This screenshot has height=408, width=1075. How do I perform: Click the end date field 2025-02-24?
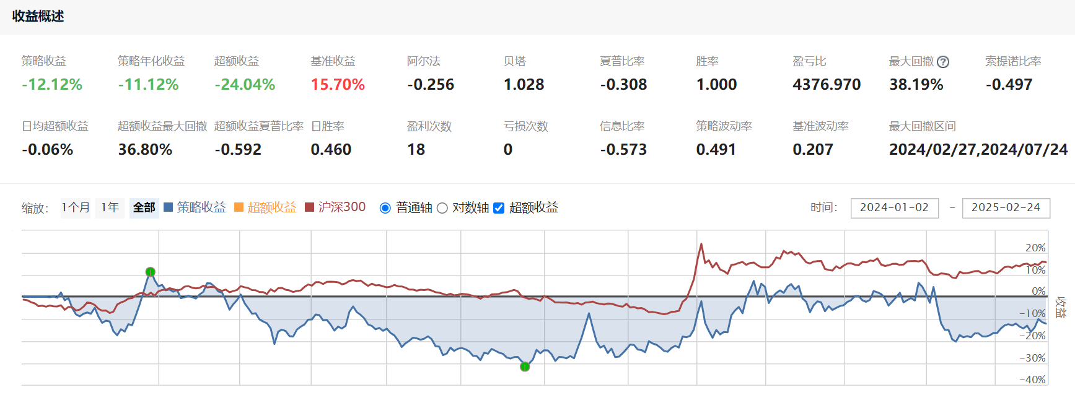[x=1006, y=207]
